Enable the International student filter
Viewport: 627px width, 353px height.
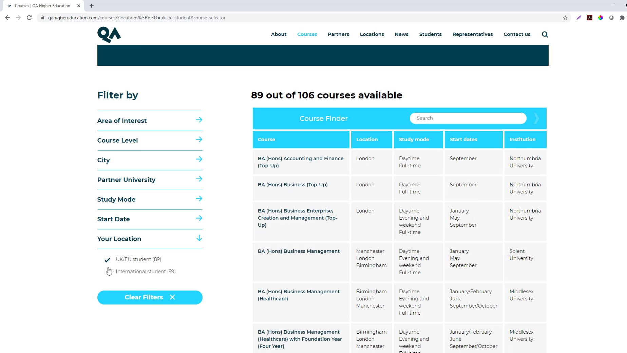click(108, 271)
